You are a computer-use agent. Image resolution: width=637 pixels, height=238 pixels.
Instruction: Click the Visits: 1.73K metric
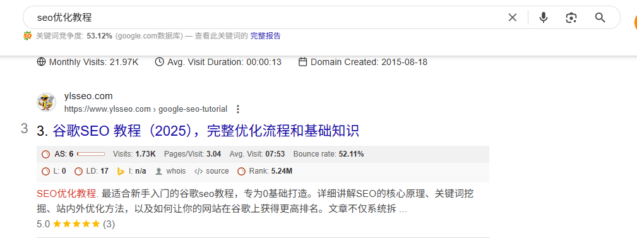point(134,154)
